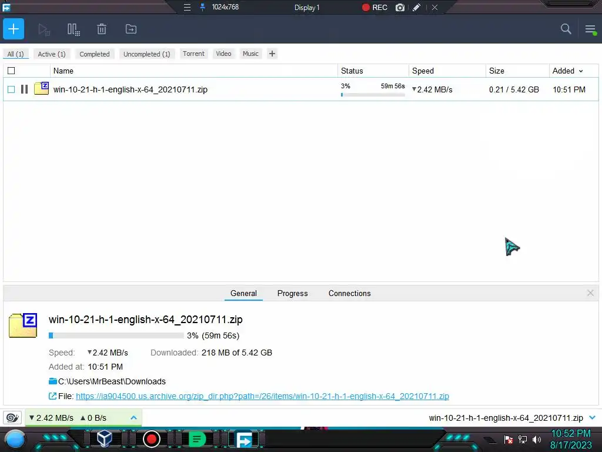Click the 59m 56s remaining time in row
Viewport: 602px width, 452px height.
pyautogui.click(x=393, y=86)
